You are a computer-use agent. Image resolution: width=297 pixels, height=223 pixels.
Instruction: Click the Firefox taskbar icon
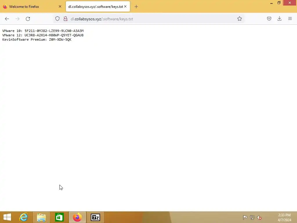click(77, 217)
